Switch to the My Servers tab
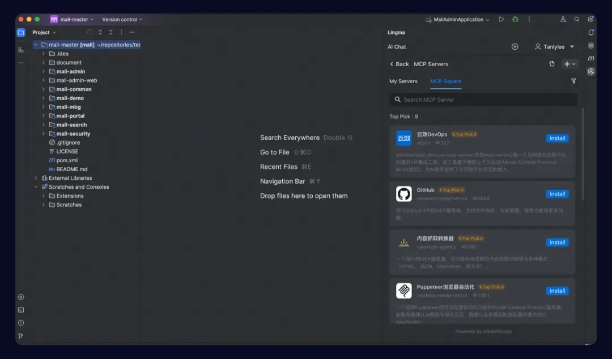The height and width of the screenshot is (359, 612). (x=403, y=81)
